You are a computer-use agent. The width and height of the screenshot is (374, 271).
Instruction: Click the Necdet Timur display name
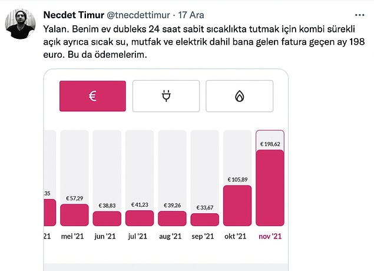74,15
